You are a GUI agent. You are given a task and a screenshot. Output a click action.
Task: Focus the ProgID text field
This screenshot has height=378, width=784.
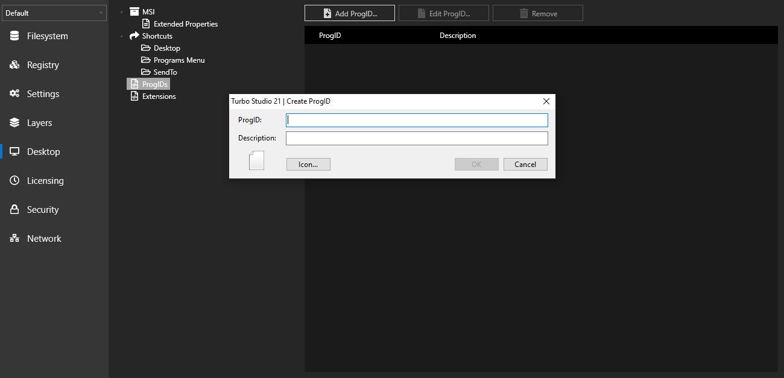417,120
